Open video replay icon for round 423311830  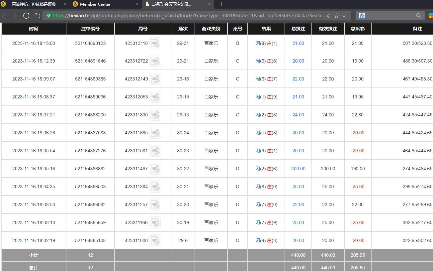155,115
